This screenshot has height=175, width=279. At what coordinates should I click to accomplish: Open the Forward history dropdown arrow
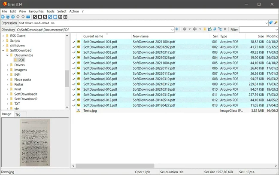point(200,29)
